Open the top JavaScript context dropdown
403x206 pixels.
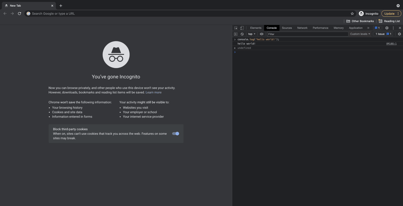tap(252, 34)
